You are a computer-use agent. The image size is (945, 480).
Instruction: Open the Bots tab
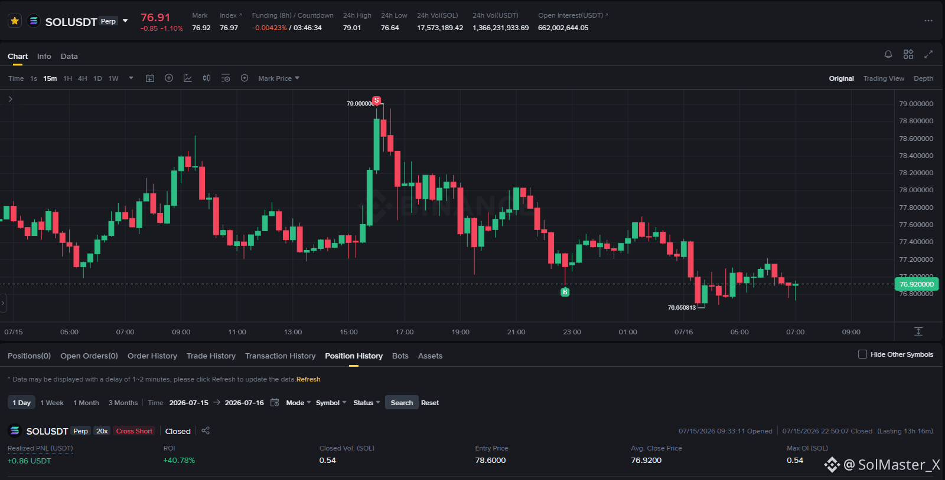400,356
